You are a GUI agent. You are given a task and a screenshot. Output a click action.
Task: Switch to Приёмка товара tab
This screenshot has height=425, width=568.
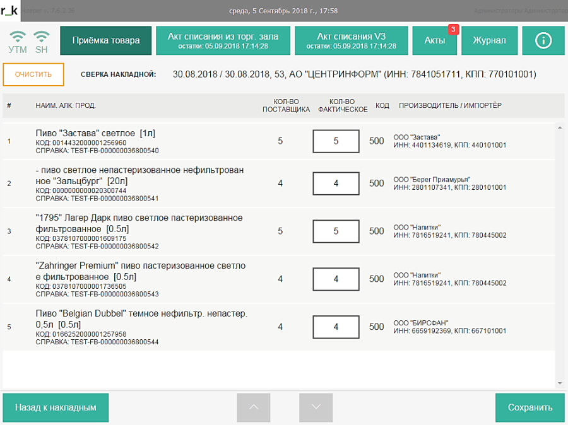pyautogui.click(x=106, y=40)
